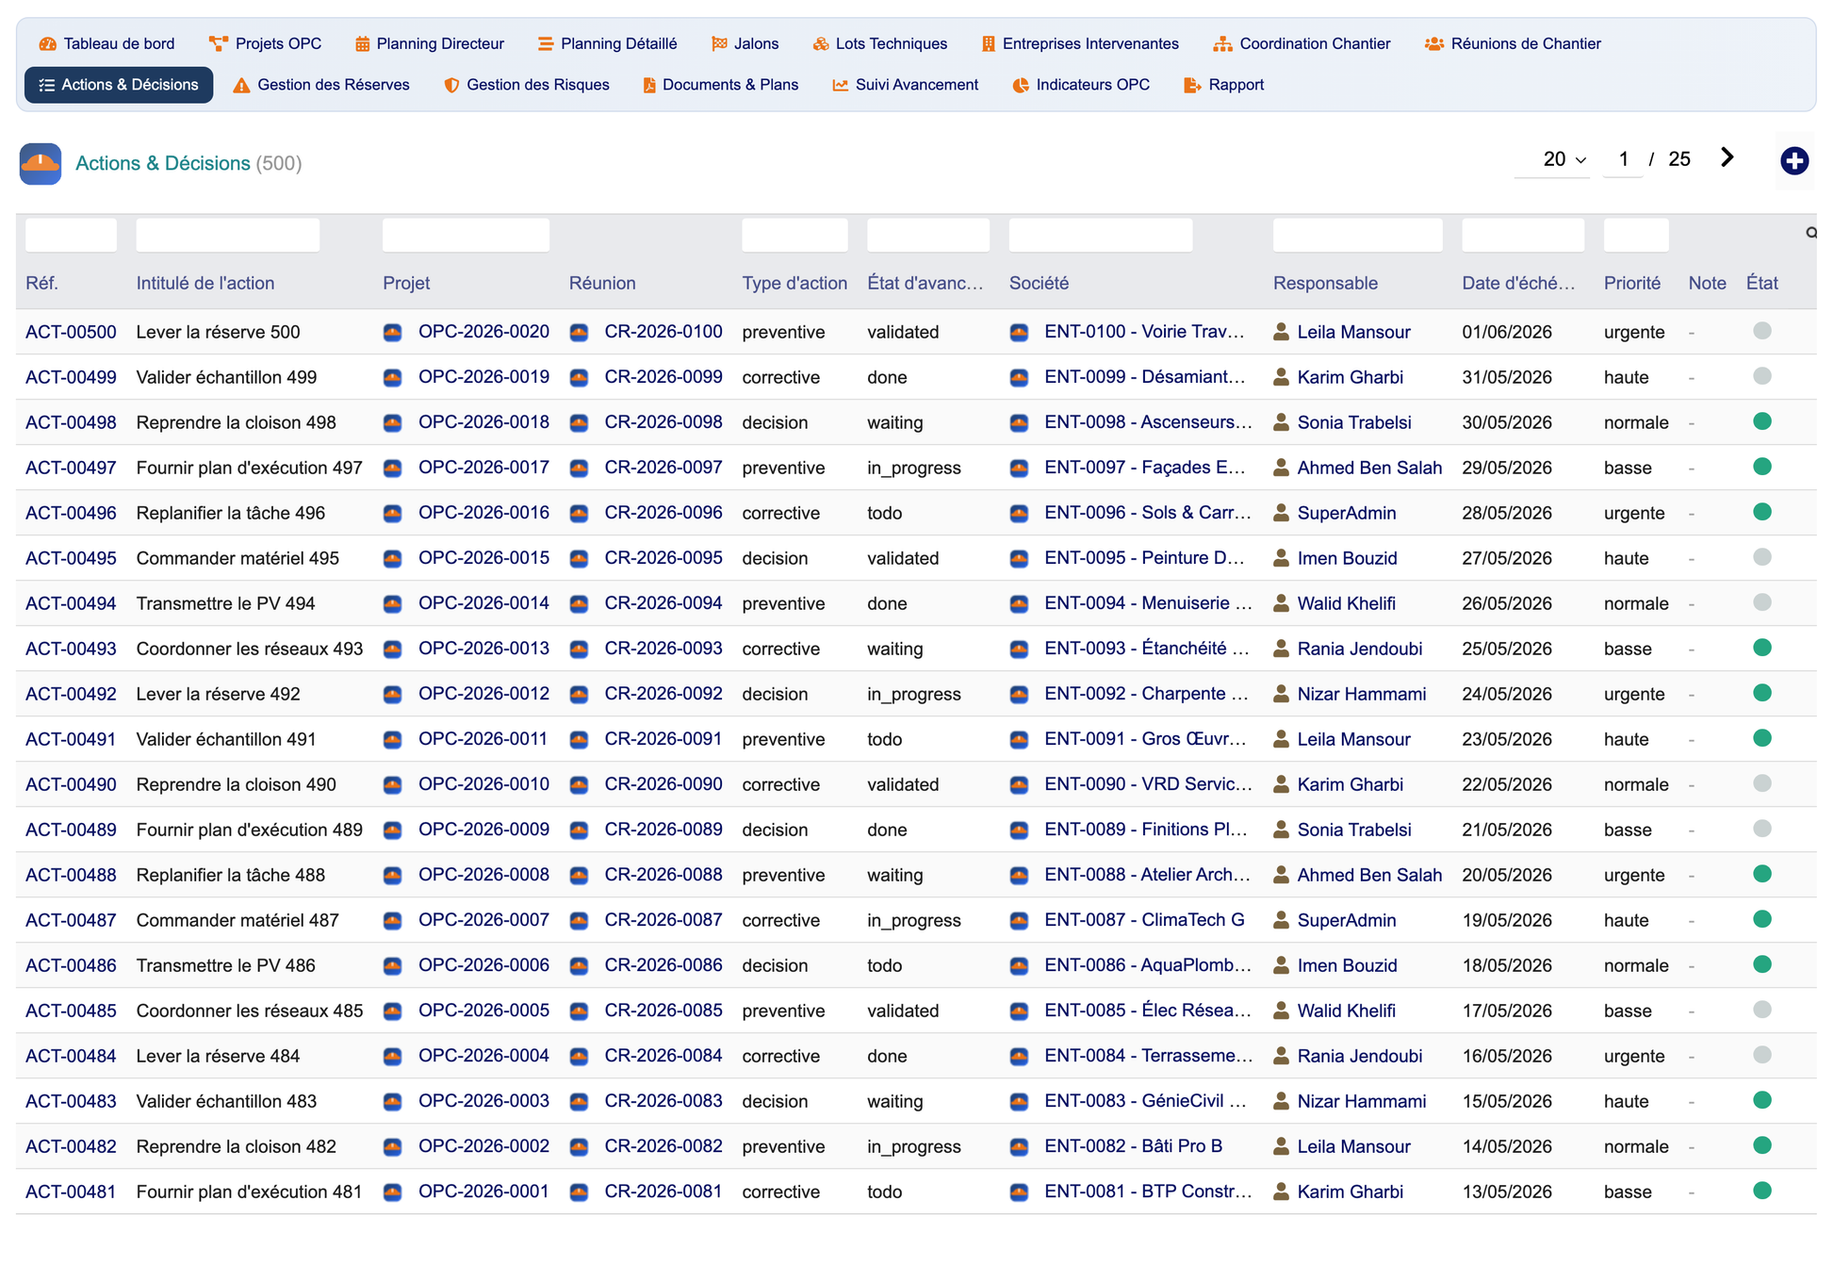1834x1283 pixels.
Task: Click project icon beside OPC-2026-0001
Action: coord(393,1192)
